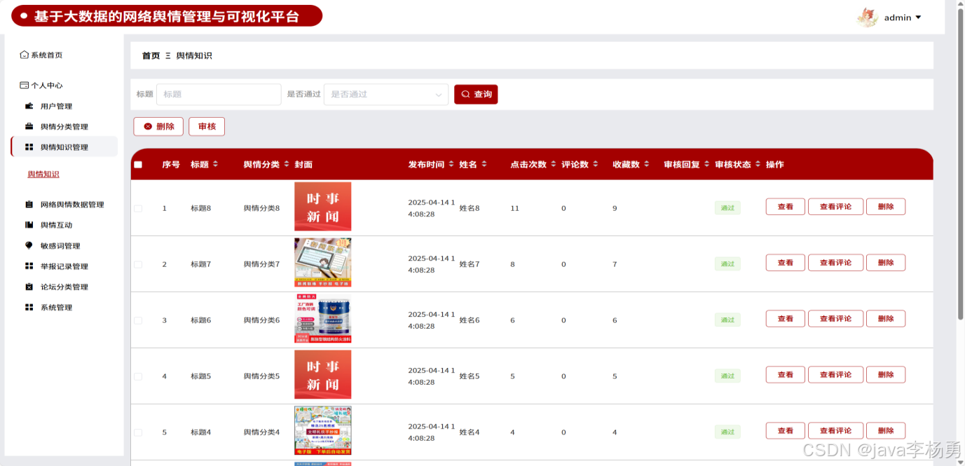Viewport: 965px width, 466px height.
Task: Toggle the select-all checkbox in table header
Action: tap(138, 165)
